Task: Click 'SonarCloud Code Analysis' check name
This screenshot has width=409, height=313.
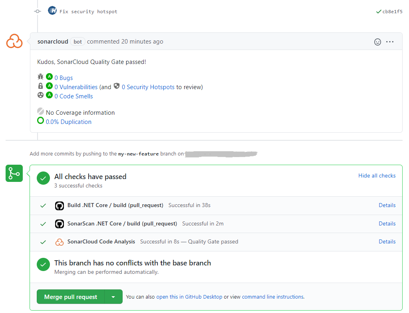Action: (x=101, y=241)
